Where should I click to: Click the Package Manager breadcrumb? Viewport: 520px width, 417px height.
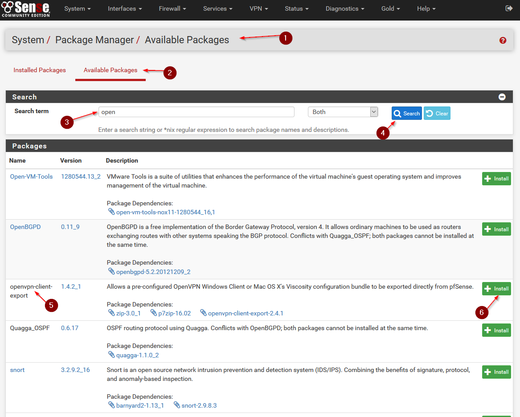click(94, 40)
